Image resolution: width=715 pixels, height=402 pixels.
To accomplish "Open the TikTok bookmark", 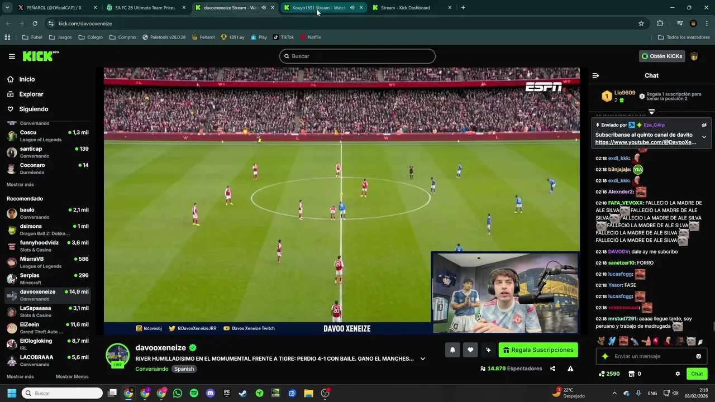I will 283,37.
